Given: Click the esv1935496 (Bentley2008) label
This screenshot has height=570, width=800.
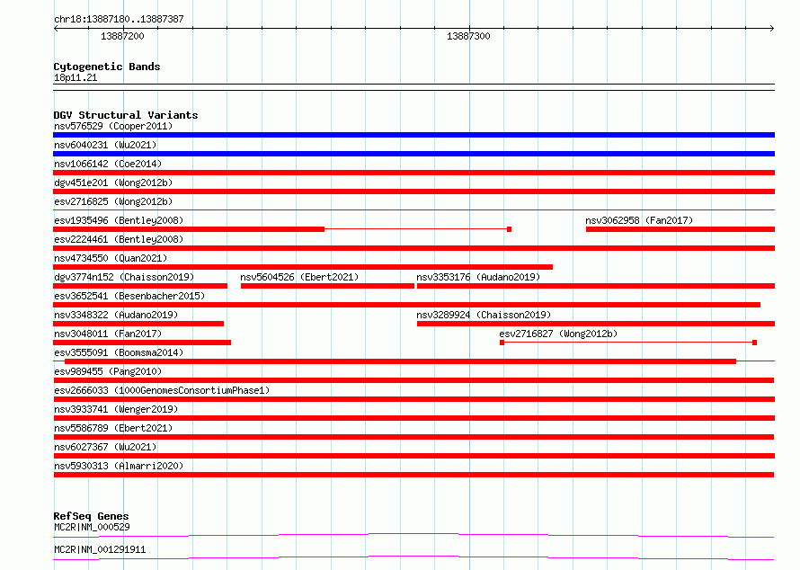Looking at the screenshot, I should point(119,220).
